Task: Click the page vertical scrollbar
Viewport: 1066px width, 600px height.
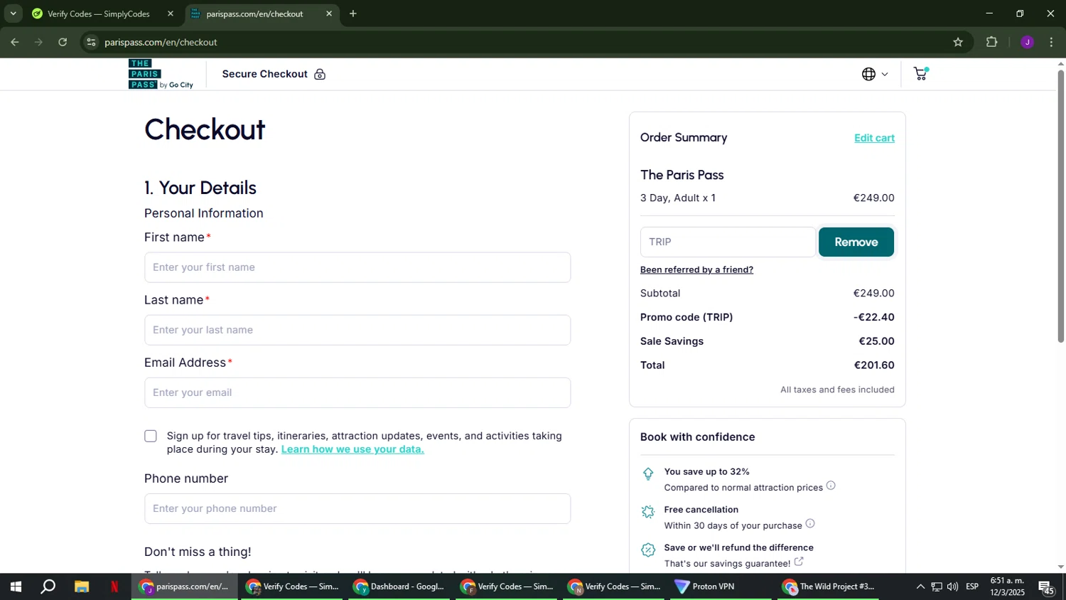Action: [1061, 206]
